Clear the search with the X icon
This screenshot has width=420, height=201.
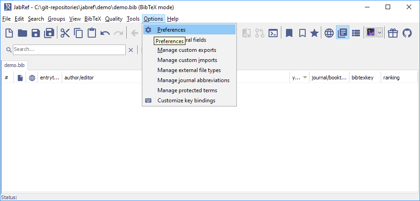[x=131, y=50]
